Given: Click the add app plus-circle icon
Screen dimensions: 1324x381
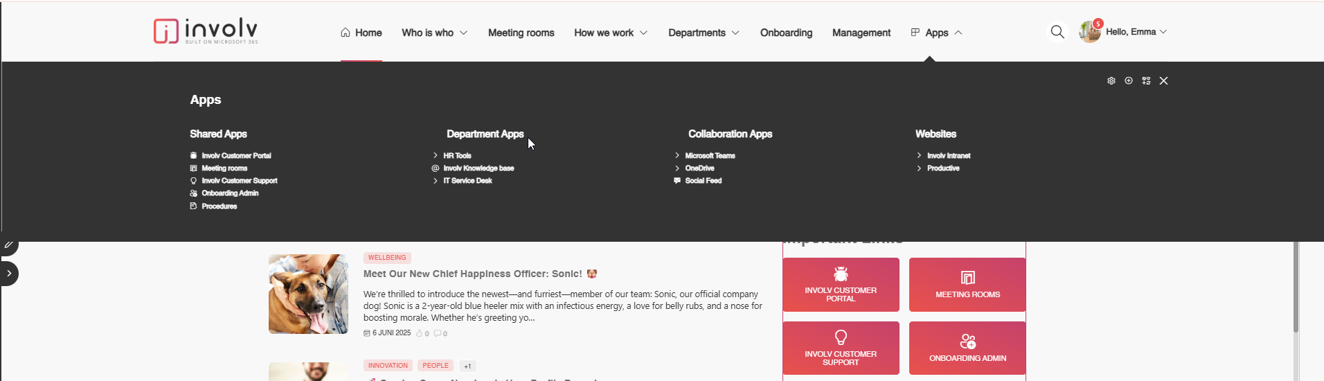Looking at the screenshot, I should click(1129, 81).
